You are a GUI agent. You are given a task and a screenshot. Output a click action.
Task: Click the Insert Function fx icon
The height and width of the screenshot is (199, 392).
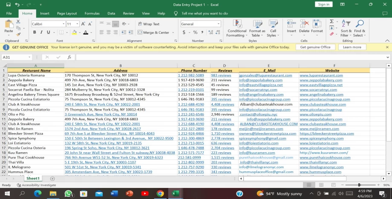(69, 57)
